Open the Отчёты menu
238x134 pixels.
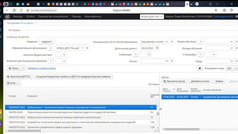(x=30, y=16)
